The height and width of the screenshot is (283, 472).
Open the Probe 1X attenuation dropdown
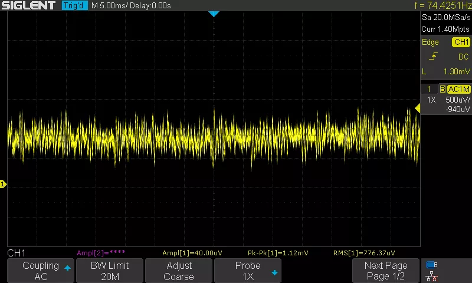248,271
